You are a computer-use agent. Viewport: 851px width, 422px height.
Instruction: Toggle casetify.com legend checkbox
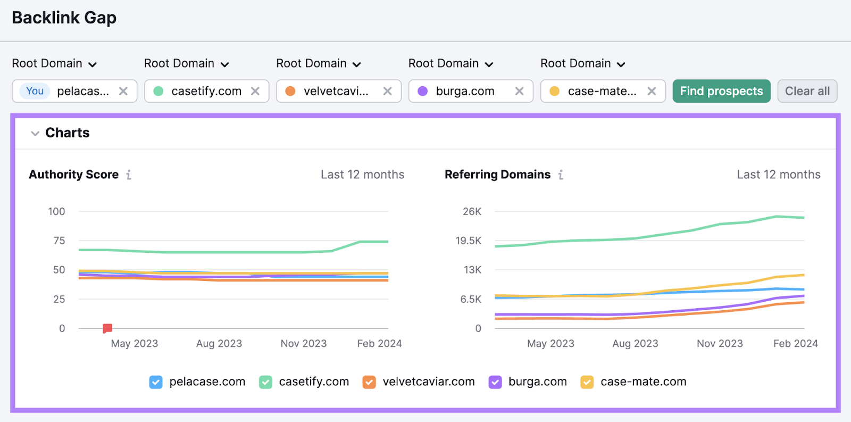coord(265,382)
